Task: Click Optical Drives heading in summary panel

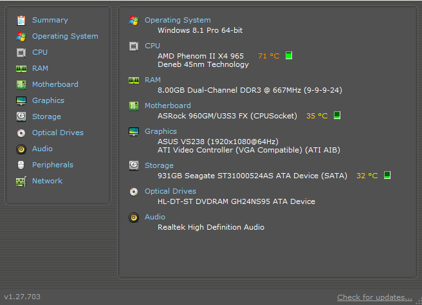Action: click(170, 191)
